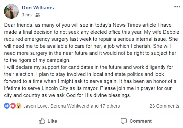183x128 pixels.
Task: Click Don Williams' profile picture
Action: (11, 11)
